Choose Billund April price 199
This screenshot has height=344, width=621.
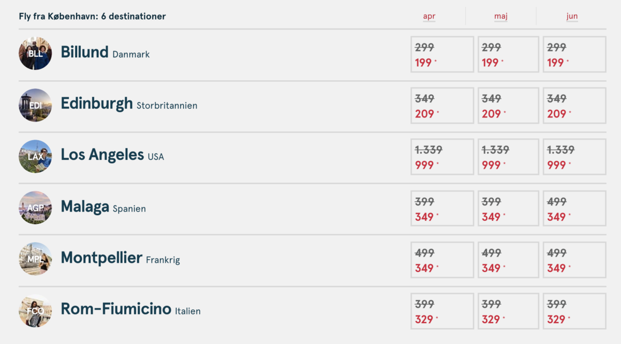coord(442,54)
